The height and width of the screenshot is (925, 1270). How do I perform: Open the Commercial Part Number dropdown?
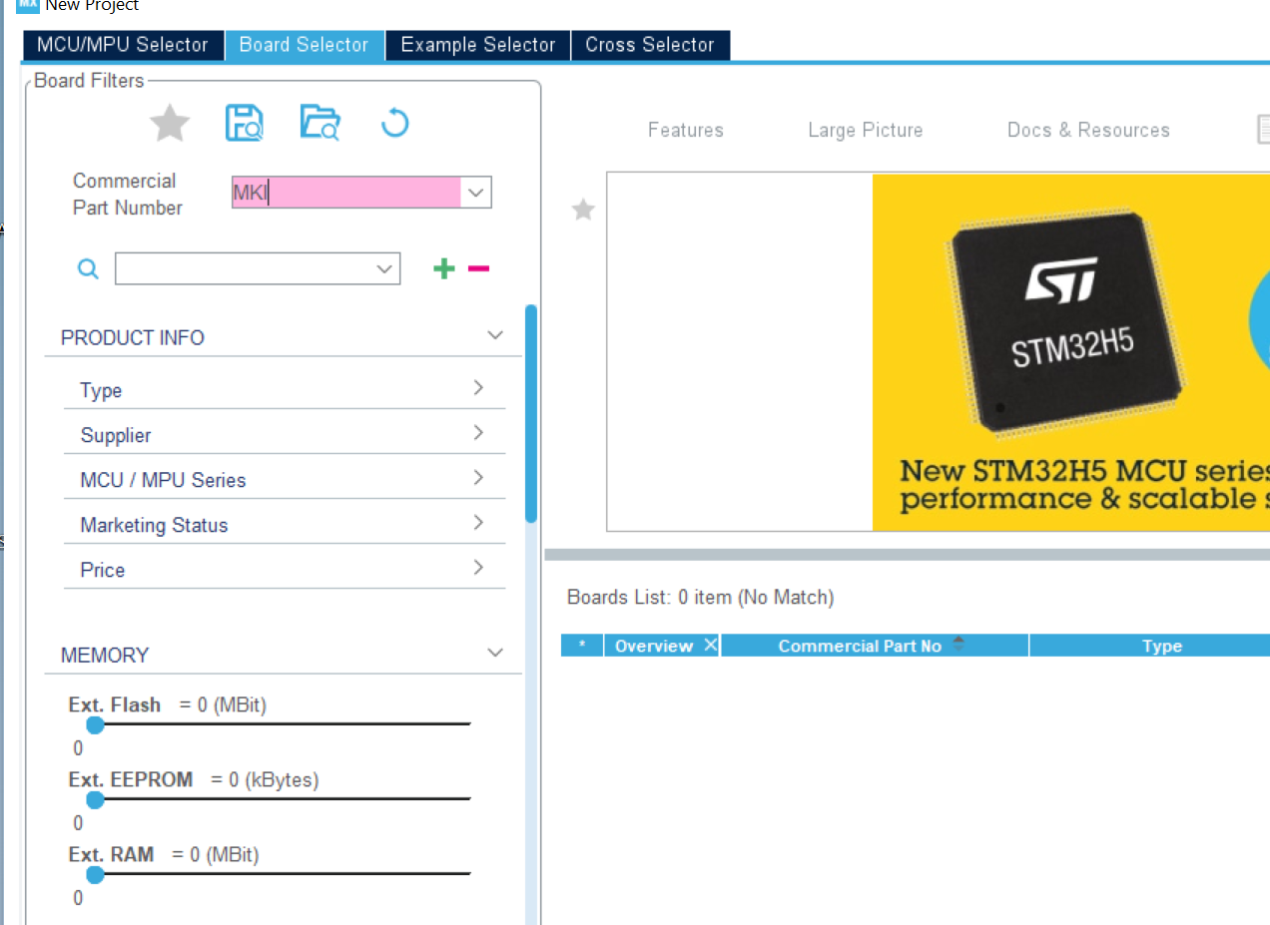pos(475,192)
